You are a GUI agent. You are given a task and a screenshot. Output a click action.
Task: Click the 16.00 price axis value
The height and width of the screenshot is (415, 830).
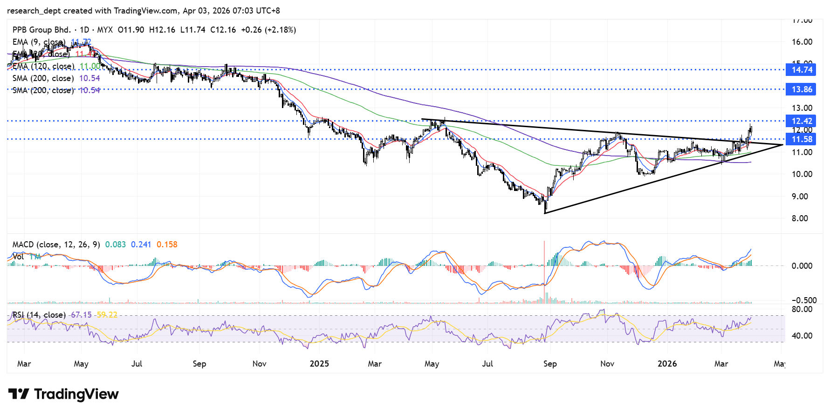[802, 42]
